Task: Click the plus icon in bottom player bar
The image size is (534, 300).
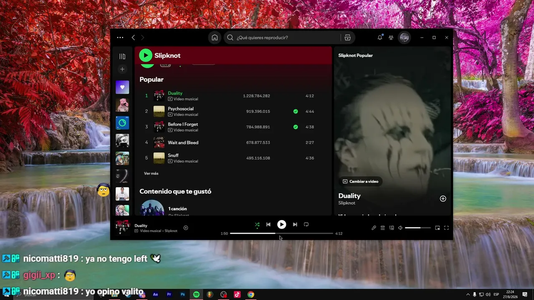Action: 186,227
